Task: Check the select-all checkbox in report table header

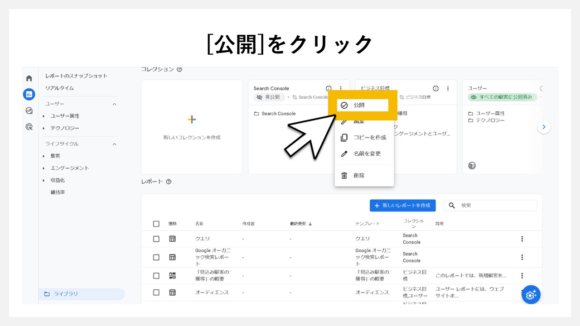Action: point(156,224)
